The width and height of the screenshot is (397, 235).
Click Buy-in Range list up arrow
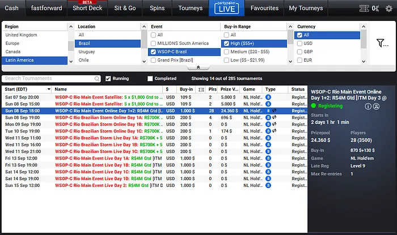click(x=290, y=27)
